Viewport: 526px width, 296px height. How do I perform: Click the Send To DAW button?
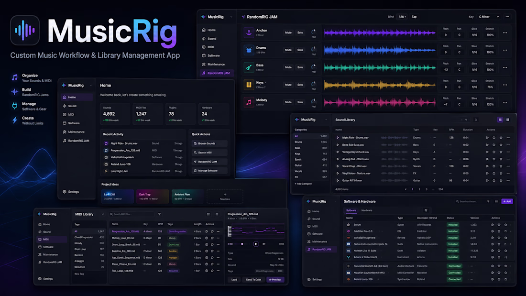pos(253,280)
